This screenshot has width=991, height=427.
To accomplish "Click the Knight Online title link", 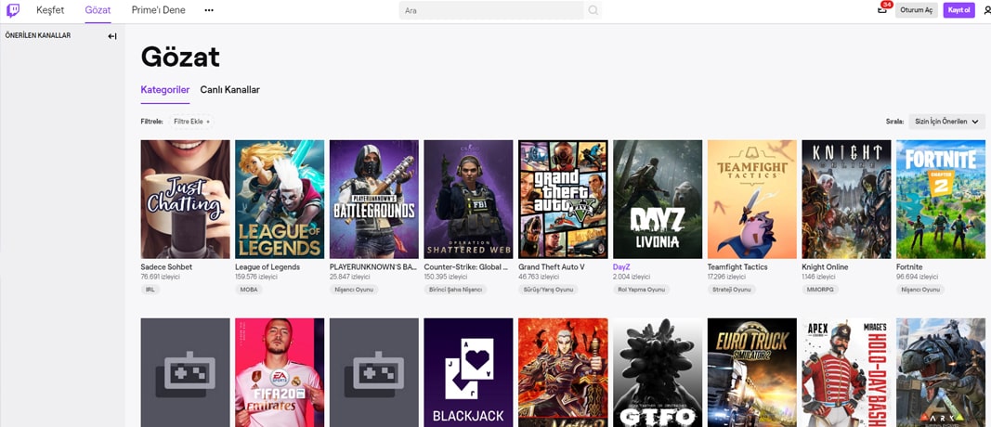I will 825,267.
